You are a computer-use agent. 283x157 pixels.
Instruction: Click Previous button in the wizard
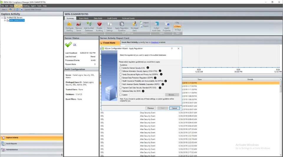(x=151, y=108)
